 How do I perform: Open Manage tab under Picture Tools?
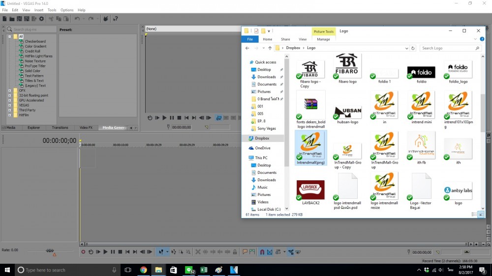(x=323, y=39)
